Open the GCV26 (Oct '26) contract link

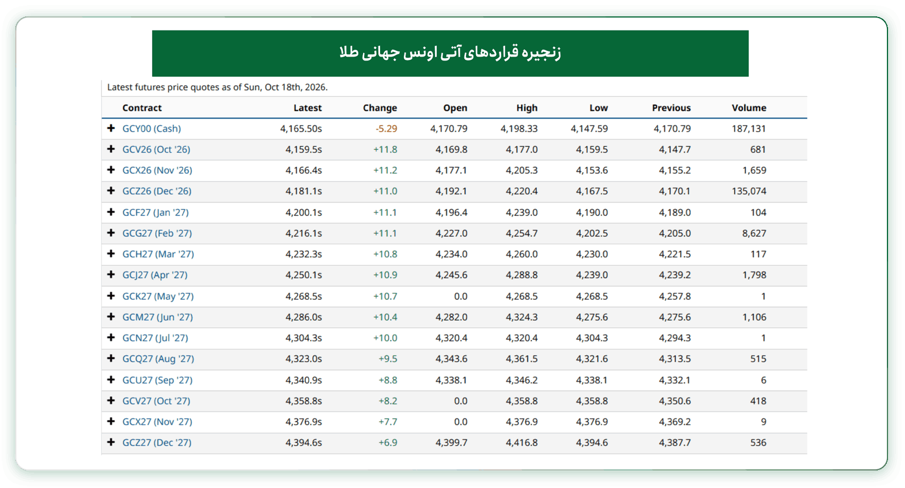156,149
